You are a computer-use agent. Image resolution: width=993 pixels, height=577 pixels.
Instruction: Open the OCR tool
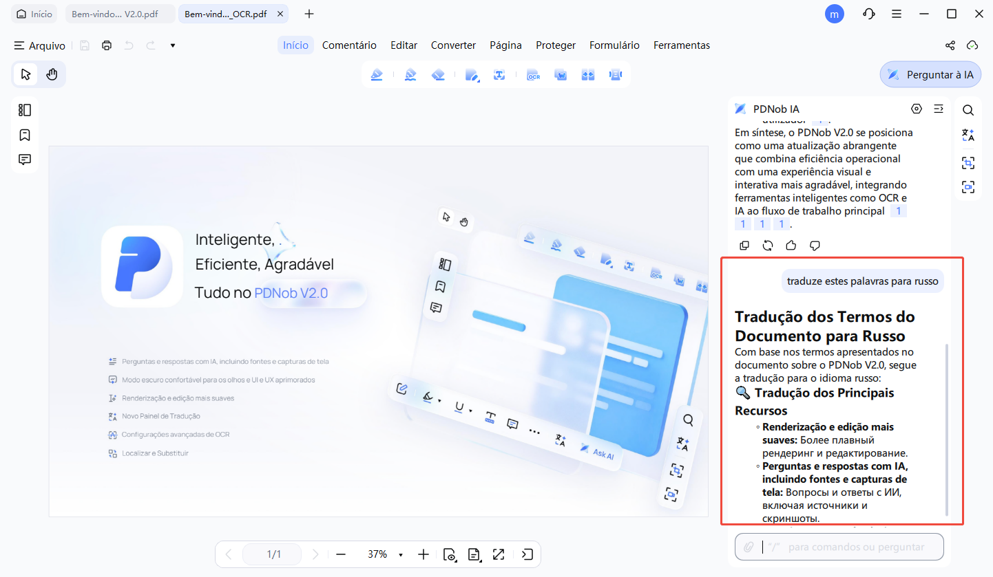point(534,74)
